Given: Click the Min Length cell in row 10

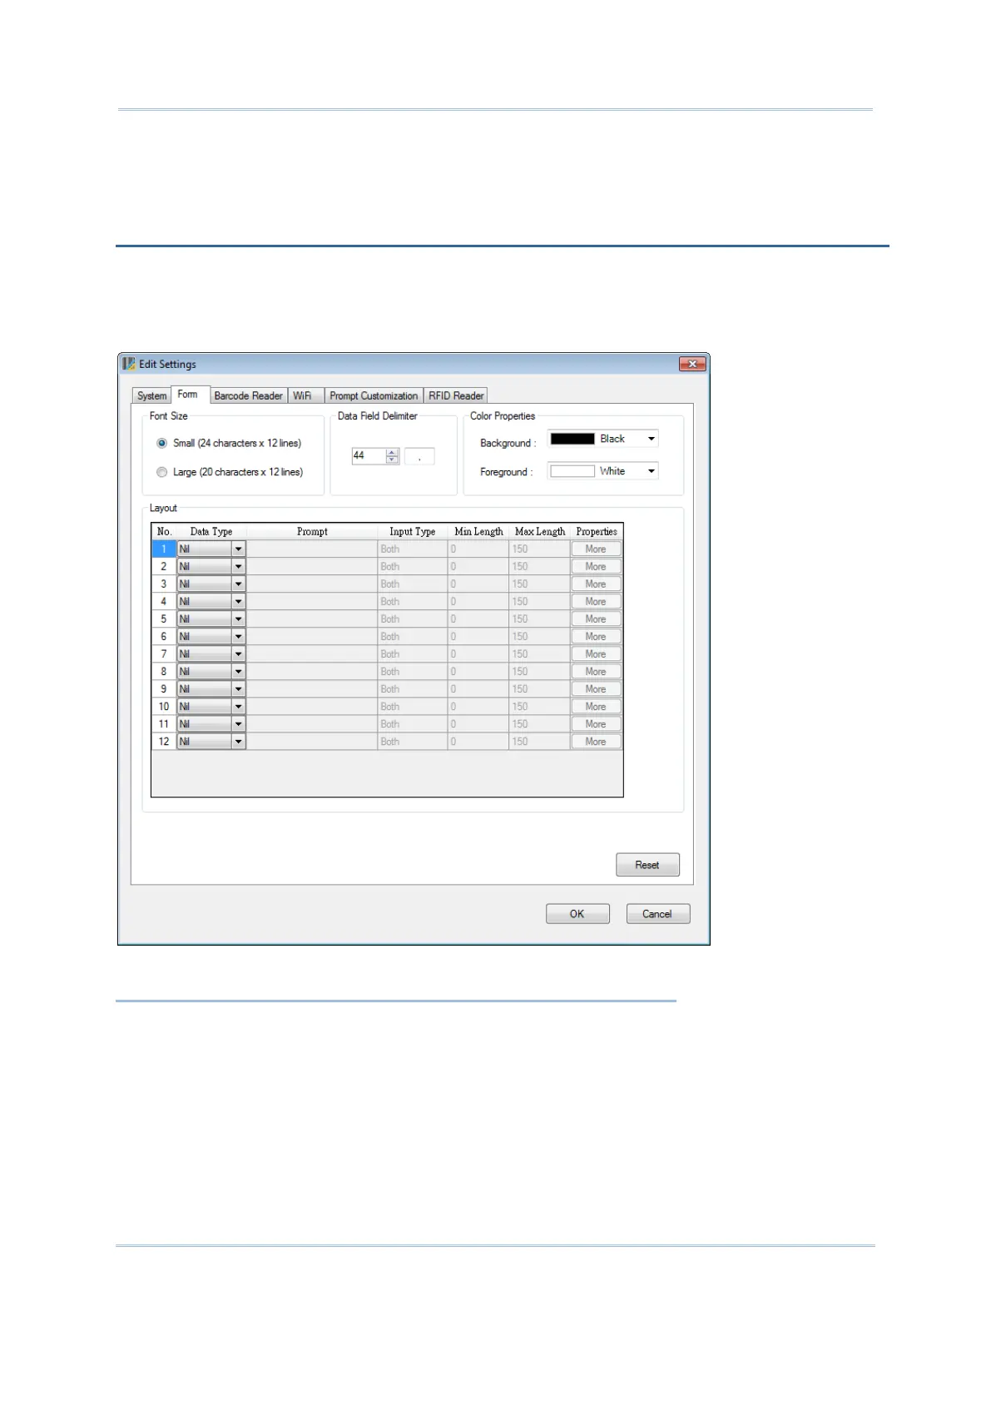Looking at the screenshot, I should (x=478, y=707).
